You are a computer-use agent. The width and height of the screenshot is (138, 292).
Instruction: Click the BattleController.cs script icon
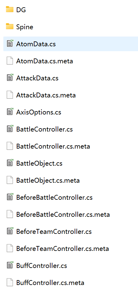tap(10, 129)
